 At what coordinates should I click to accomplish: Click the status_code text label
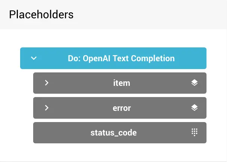(113, 133)
